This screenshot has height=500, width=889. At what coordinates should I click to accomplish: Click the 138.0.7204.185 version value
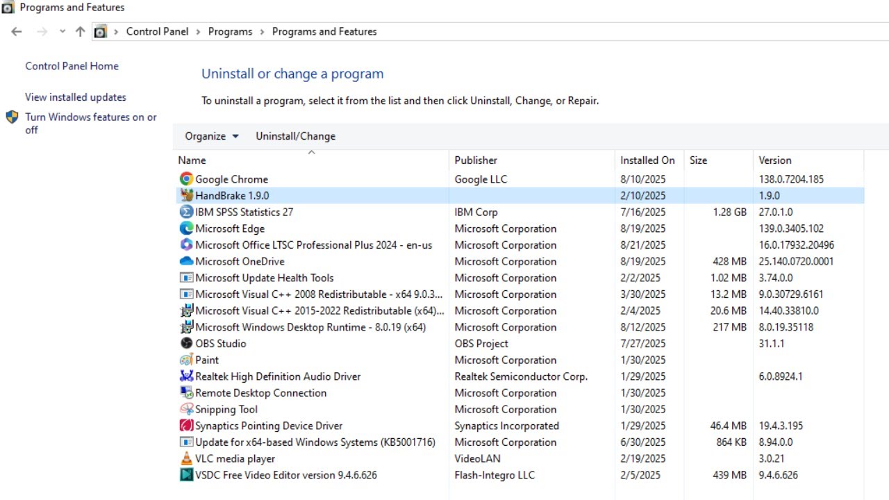tap(791, 179)
